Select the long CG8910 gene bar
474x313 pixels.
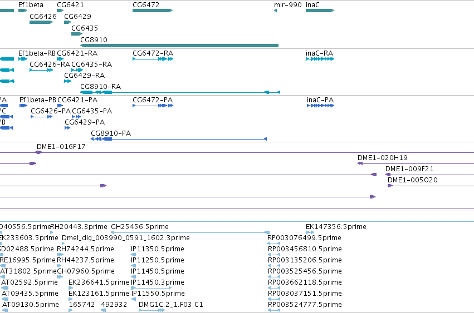click(179, 46)
